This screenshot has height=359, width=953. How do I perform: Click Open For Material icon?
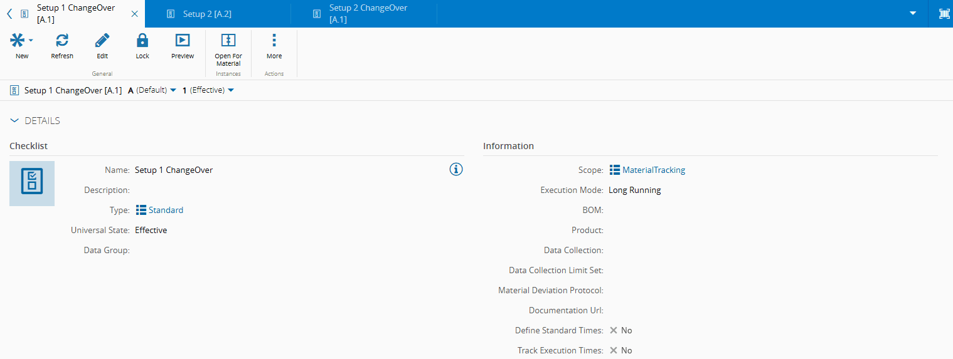(228, 41)
